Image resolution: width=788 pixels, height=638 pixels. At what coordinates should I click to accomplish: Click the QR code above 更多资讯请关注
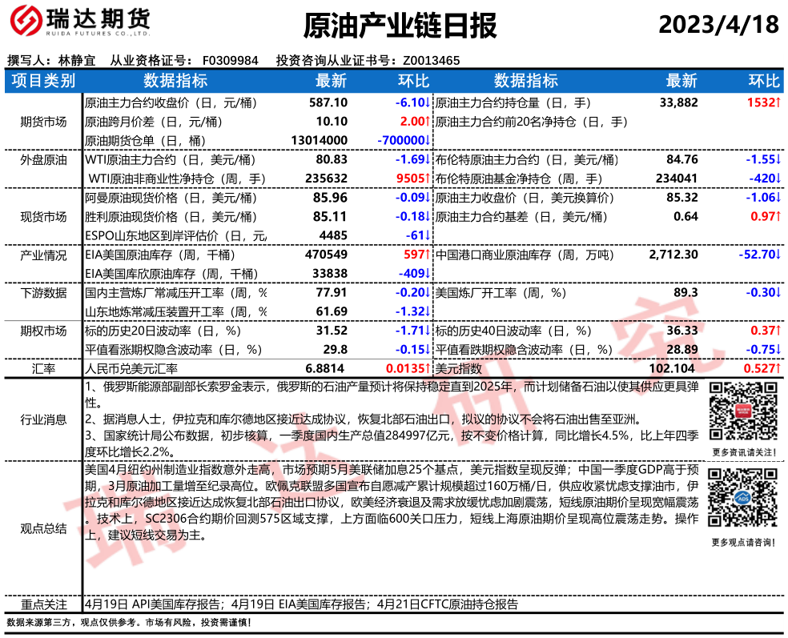click(x=742, y=411)
